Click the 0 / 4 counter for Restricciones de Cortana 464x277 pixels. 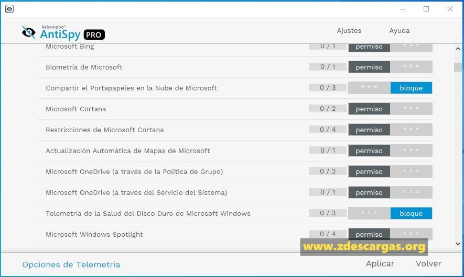(x=328, y=130)
